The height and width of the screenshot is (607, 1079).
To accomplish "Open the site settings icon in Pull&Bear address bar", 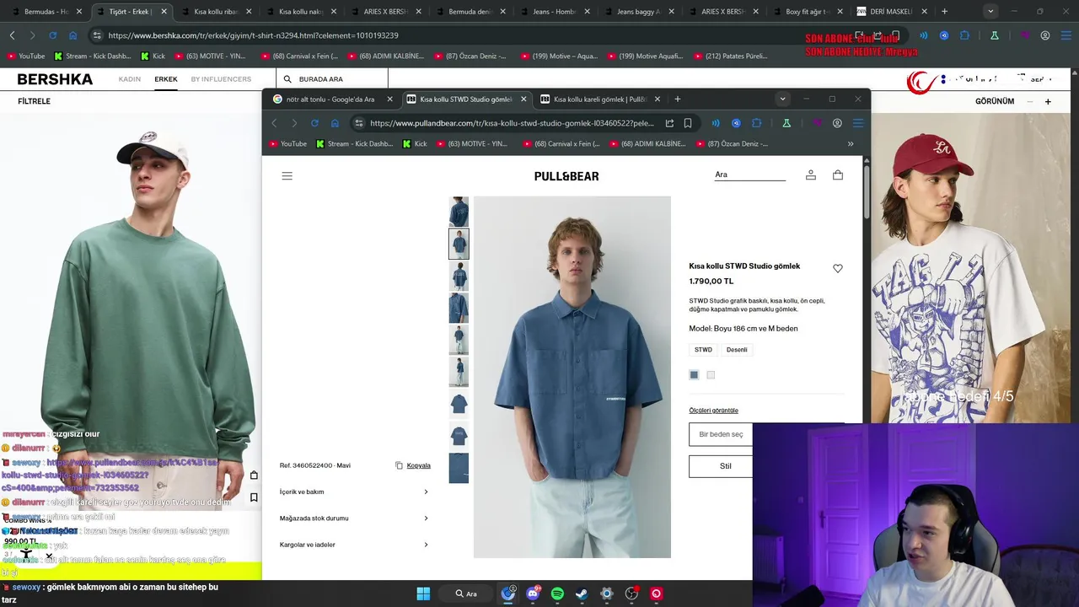I will [x=358, y=123].
